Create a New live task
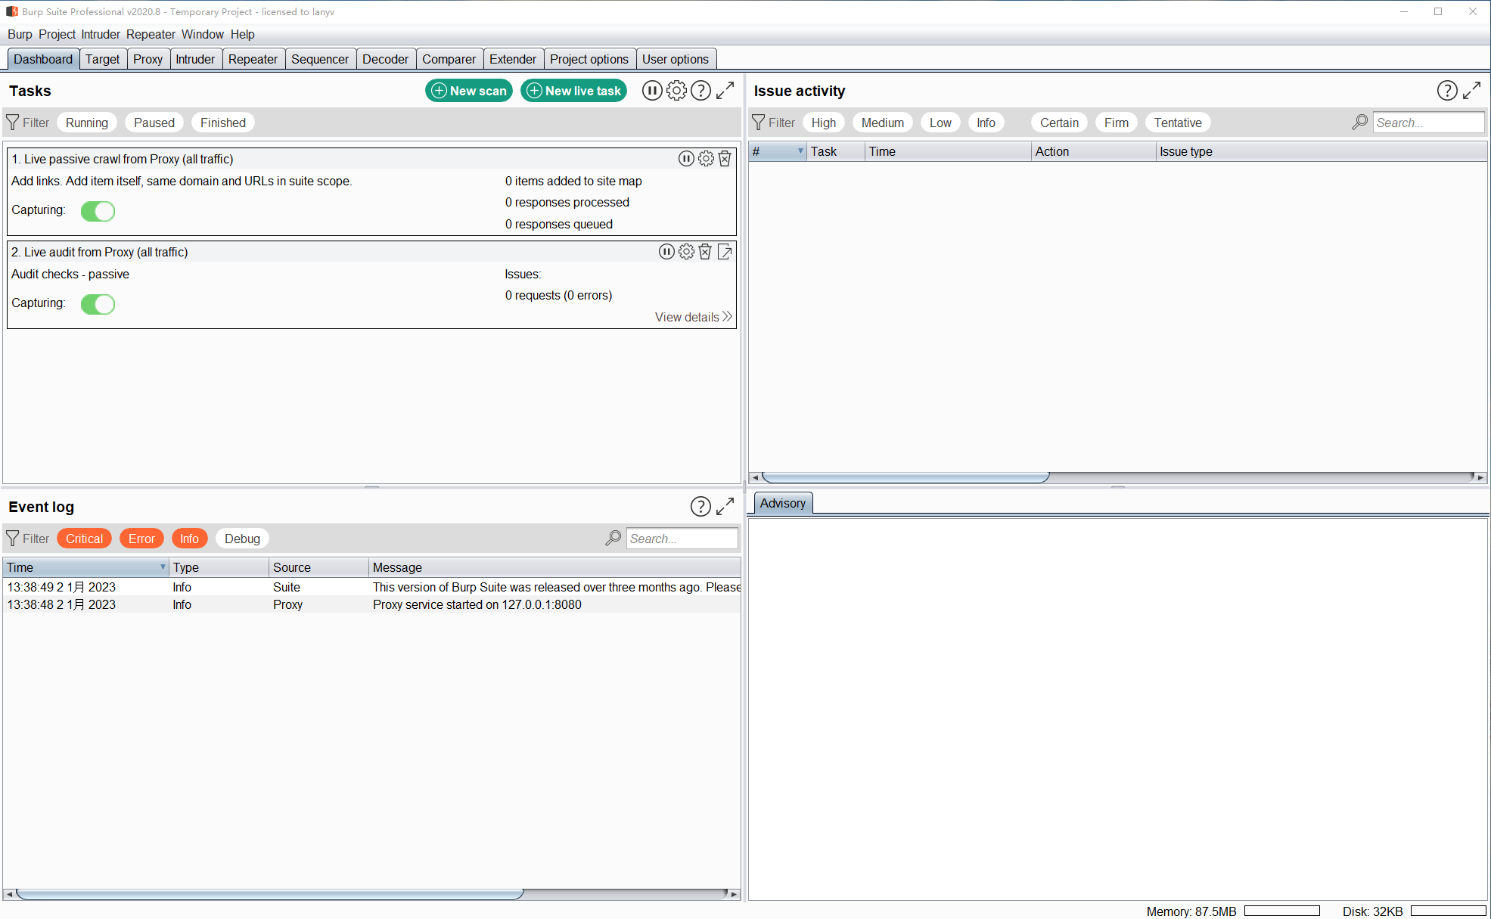This screenshot has width=1491, height=919. coord(573,91)
